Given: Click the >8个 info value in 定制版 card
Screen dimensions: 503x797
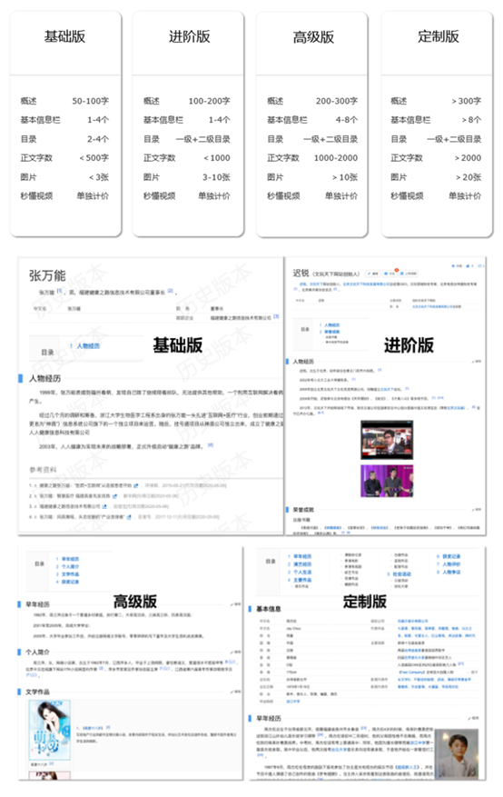Looking at the screenshot, I should coord(471,120).
